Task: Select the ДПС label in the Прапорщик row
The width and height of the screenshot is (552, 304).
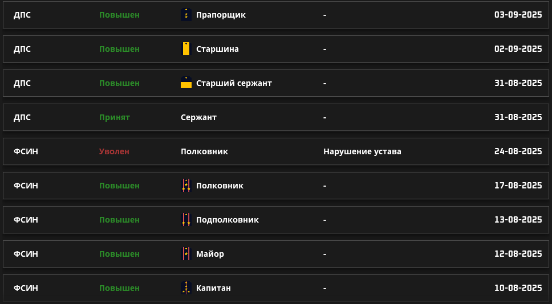Action: (x=22, y=15)
